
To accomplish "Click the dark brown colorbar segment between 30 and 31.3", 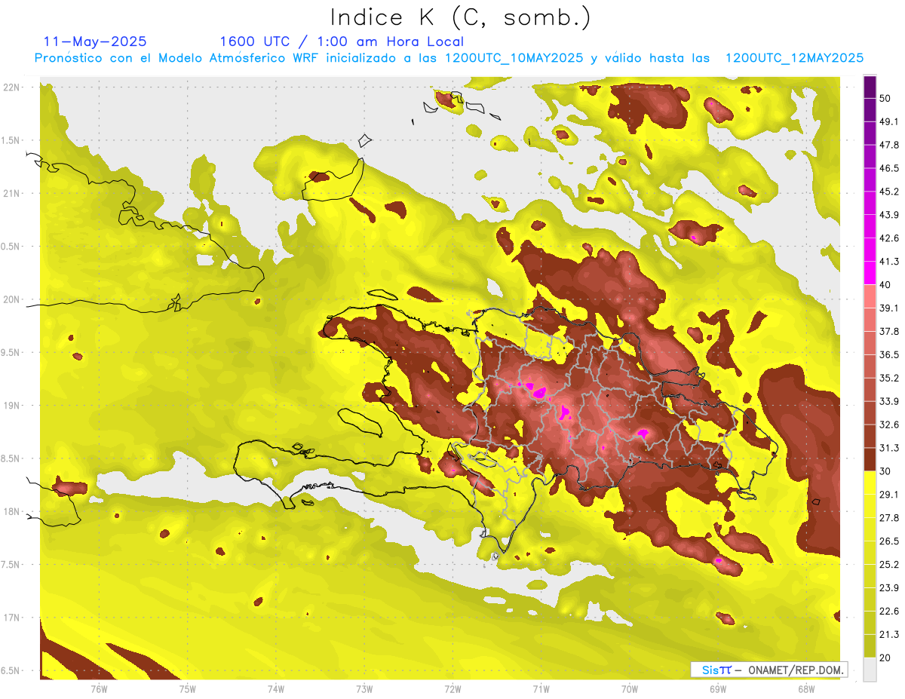I will point(870,459).
